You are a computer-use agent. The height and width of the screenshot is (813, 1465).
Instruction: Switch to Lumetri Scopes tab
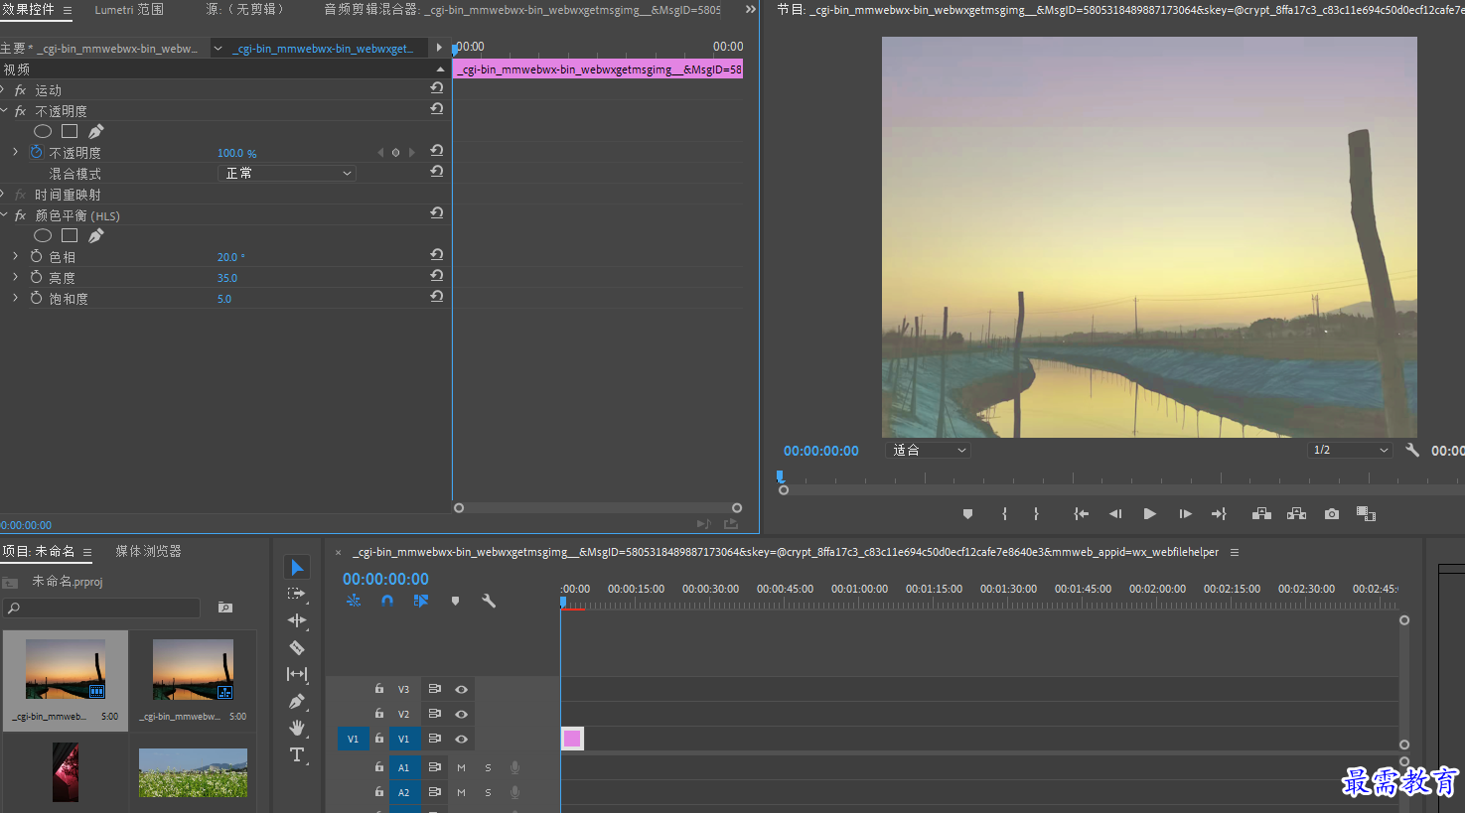129,9
